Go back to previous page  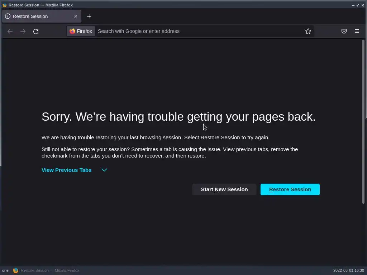(10, 32)
